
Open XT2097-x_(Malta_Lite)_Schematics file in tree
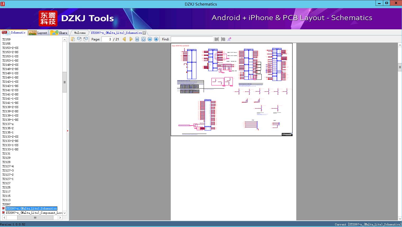[31, 209]
